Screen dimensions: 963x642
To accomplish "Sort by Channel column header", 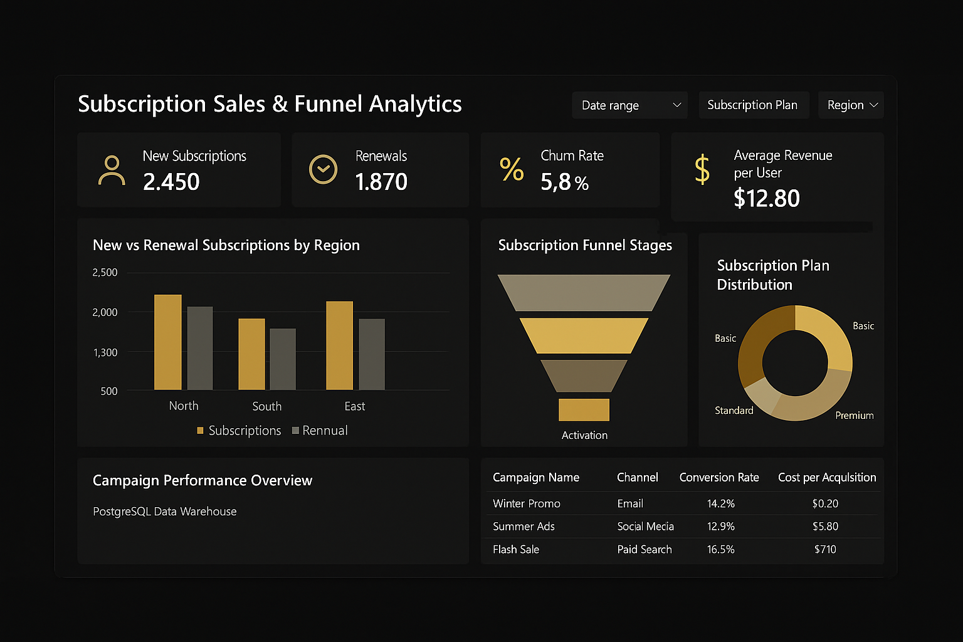I will pos(638,478).
